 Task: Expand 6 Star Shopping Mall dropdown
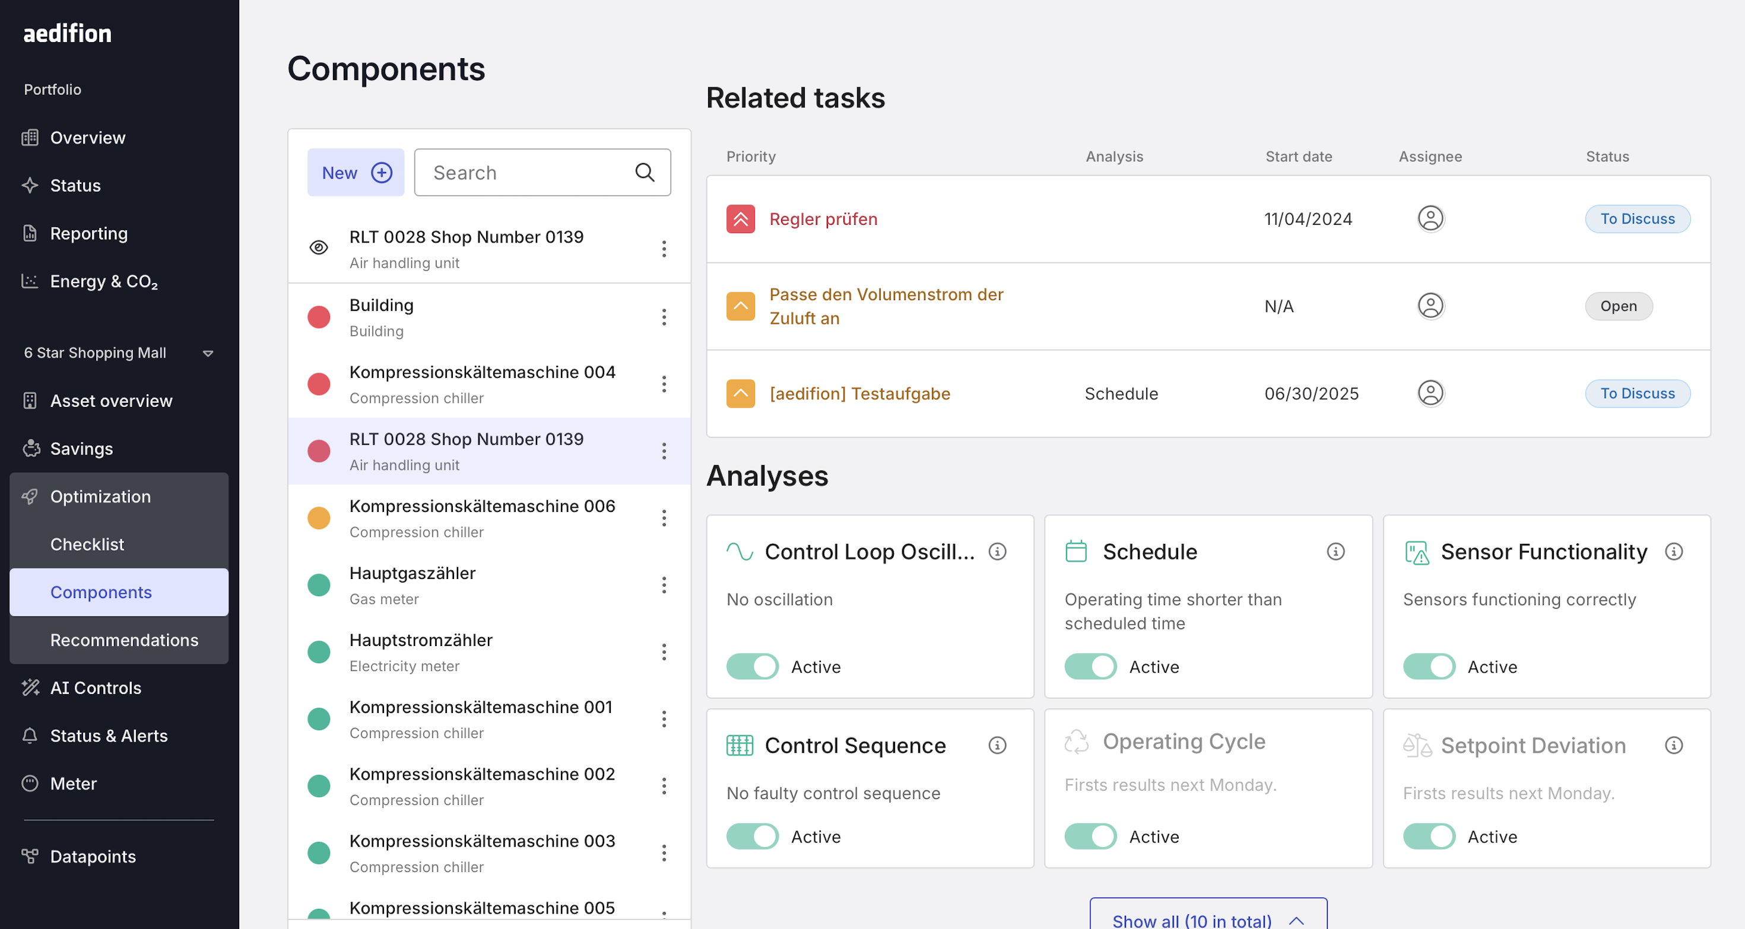(208, 353)
